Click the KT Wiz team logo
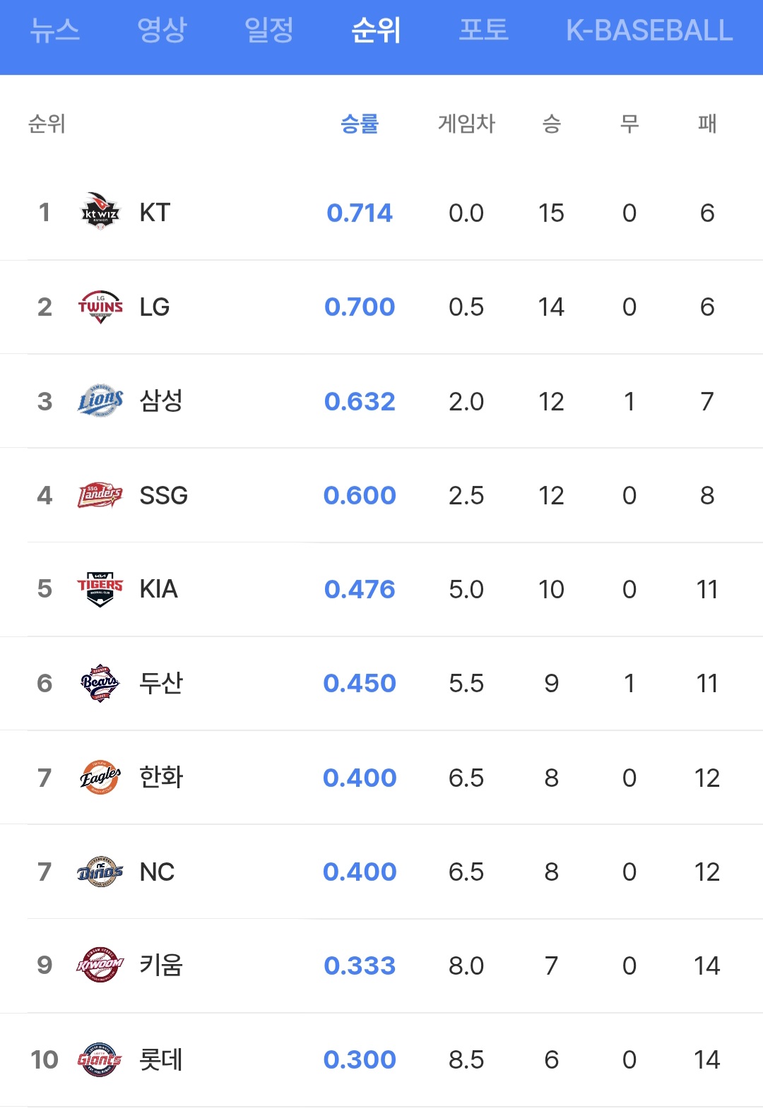This screenshot has height=1111, width=763. coord(100,212)
